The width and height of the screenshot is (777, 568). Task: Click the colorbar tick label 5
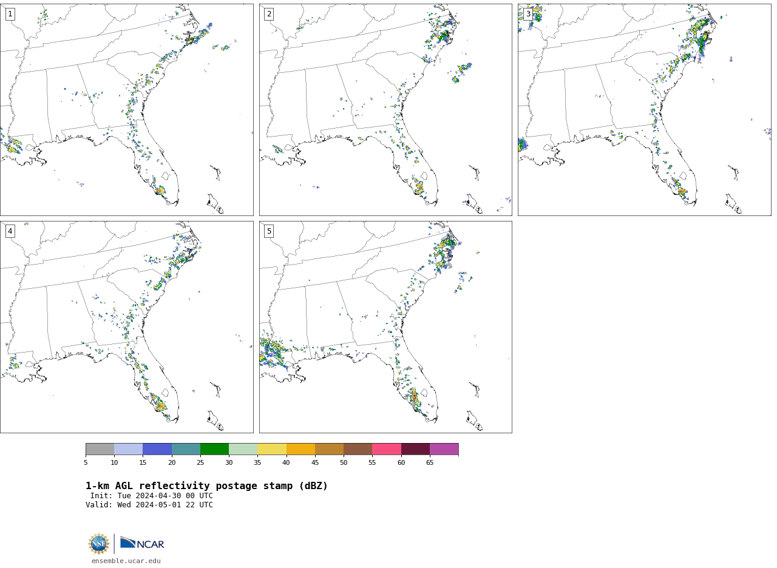(86, 463)
